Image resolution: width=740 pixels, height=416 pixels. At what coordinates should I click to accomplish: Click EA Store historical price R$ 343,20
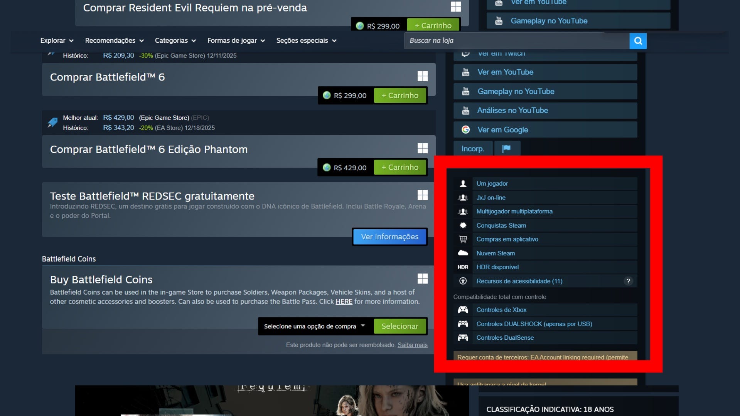point(118,128)
